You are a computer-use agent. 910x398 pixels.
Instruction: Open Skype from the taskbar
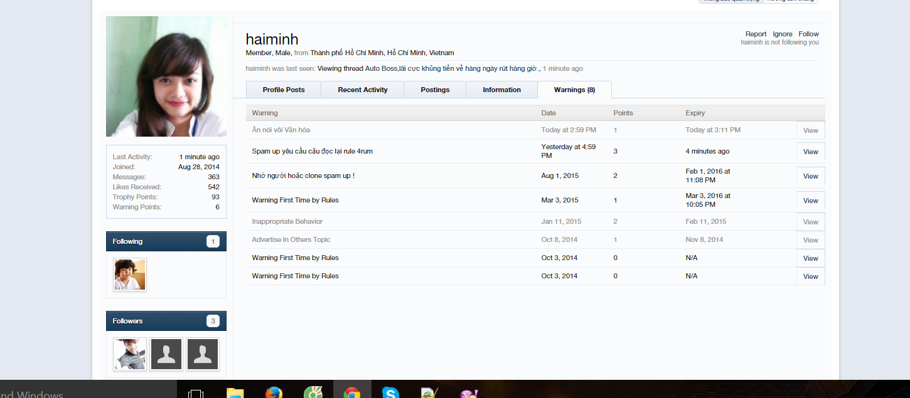(x=390, y=393)
